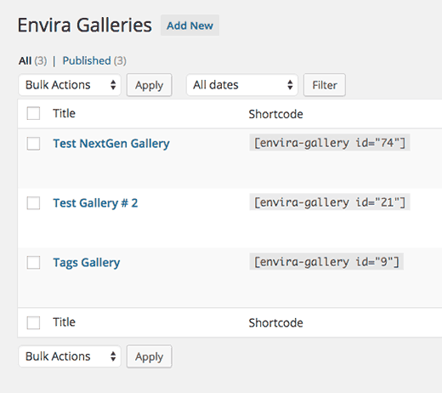The image size is (442, 393).
Task: Open the All dates dropdown
Action: pyautogui.click(x=242, y=85)
